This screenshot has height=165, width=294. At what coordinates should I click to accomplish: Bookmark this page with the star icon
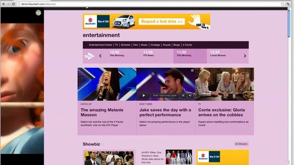click(283, 4)
